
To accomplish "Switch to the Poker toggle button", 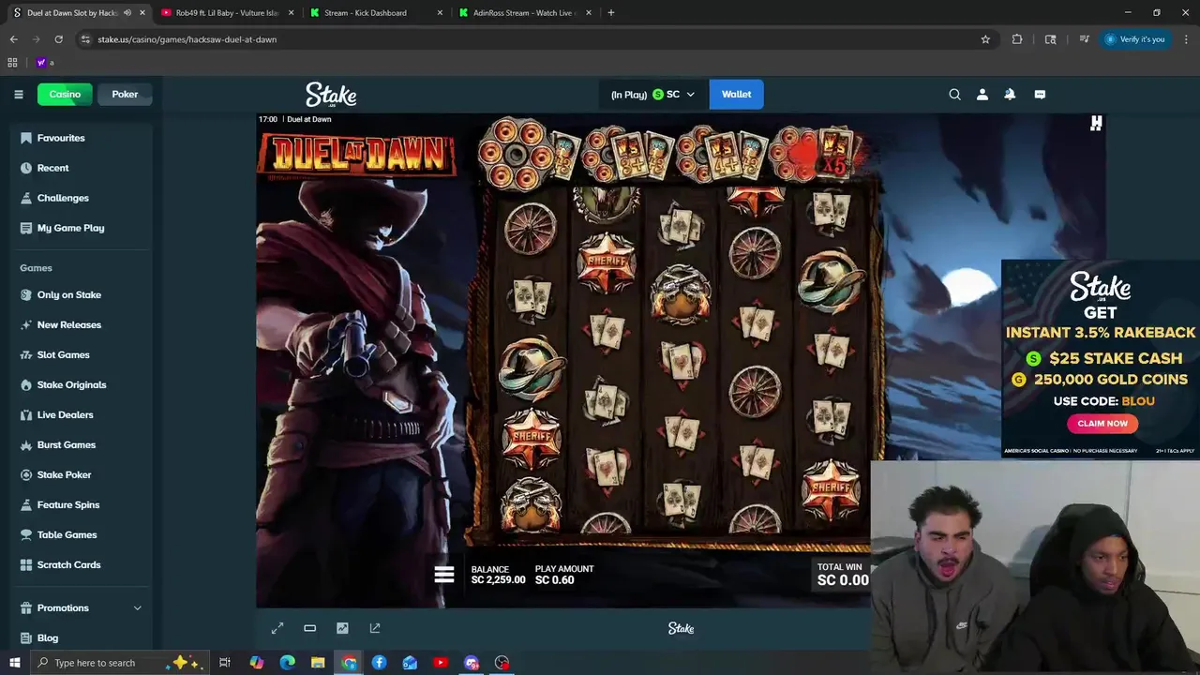I will pos(125,94).
